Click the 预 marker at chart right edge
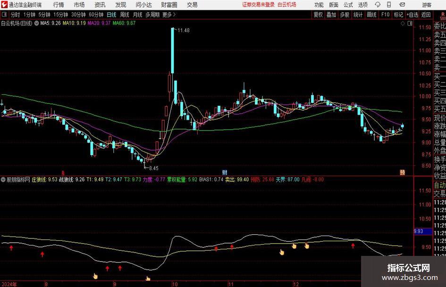This screenshot has height=287, width=446. (403, 172)
